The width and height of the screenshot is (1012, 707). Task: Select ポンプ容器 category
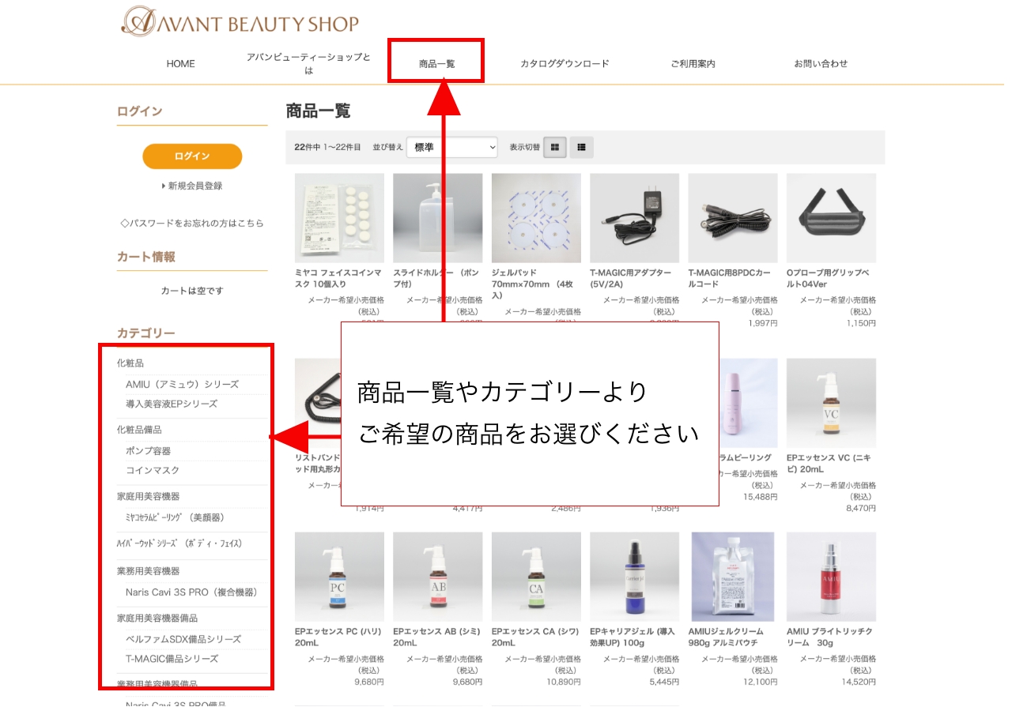click(148, 451)
